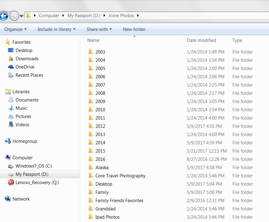This screenshot has height=222, width=269.
Task: Expand root arrow before Computer breadcrumb
Action: coord(35,16)
